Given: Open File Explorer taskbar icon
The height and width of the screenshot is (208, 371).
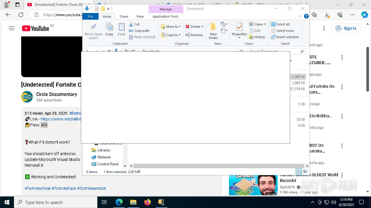Looking at the screenshot, I should point(133,202).
